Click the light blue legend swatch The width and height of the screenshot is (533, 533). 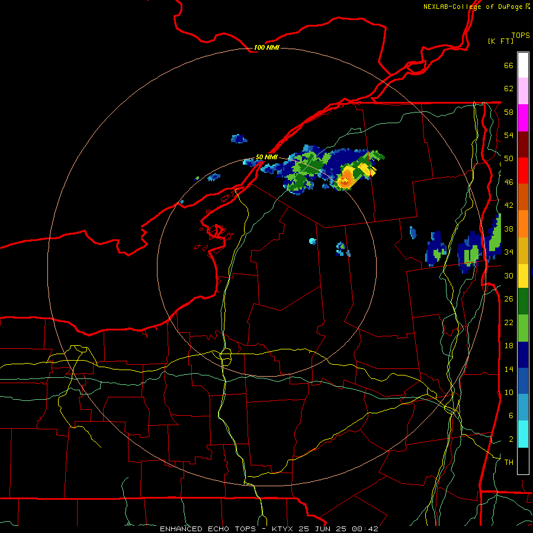click(523, 407)
